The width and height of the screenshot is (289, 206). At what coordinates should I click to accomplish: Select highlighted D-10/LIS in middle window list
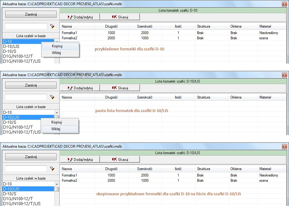(28, 117)
